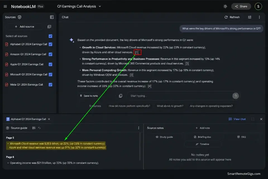
Task: Click the source discovery icon beside Add source
Action: [49, 27]
